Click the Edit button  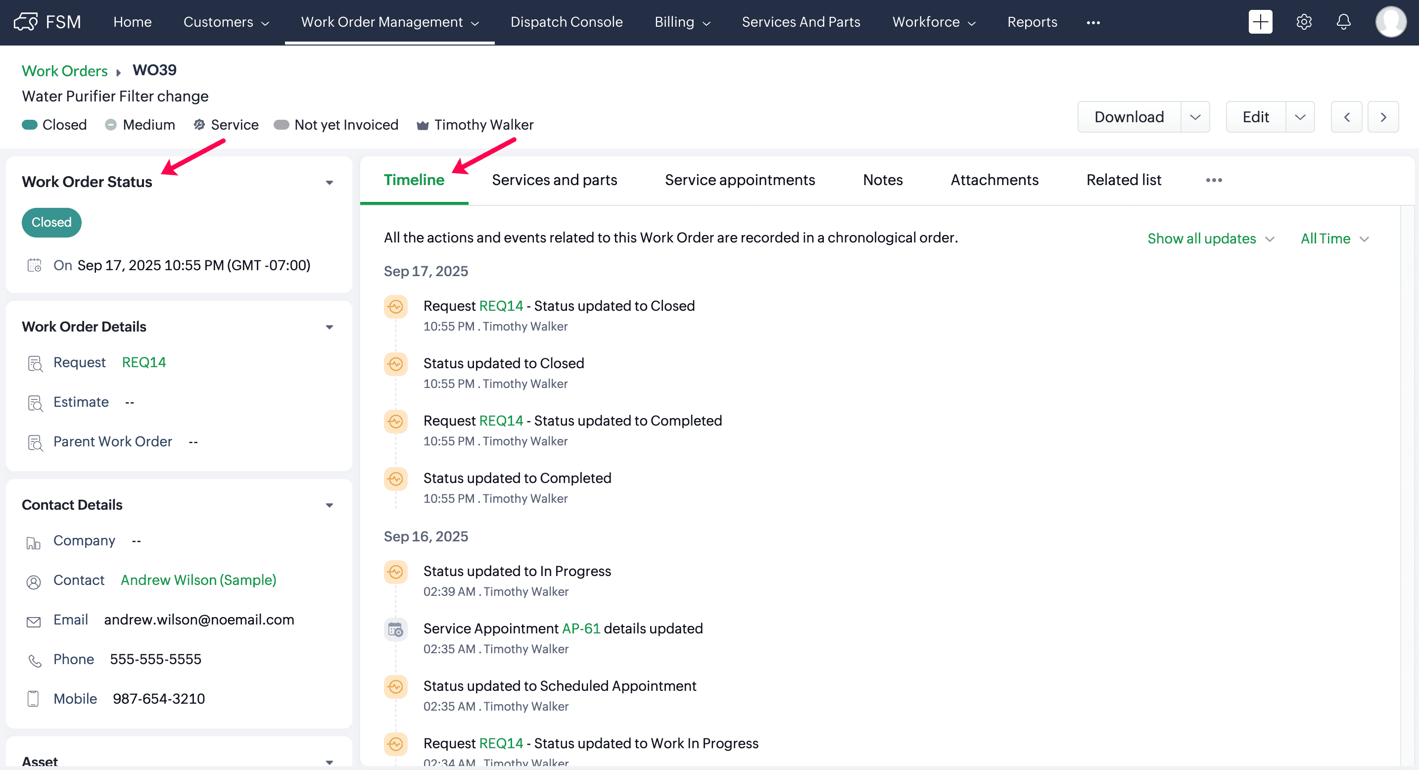(x=1255, y=117)
